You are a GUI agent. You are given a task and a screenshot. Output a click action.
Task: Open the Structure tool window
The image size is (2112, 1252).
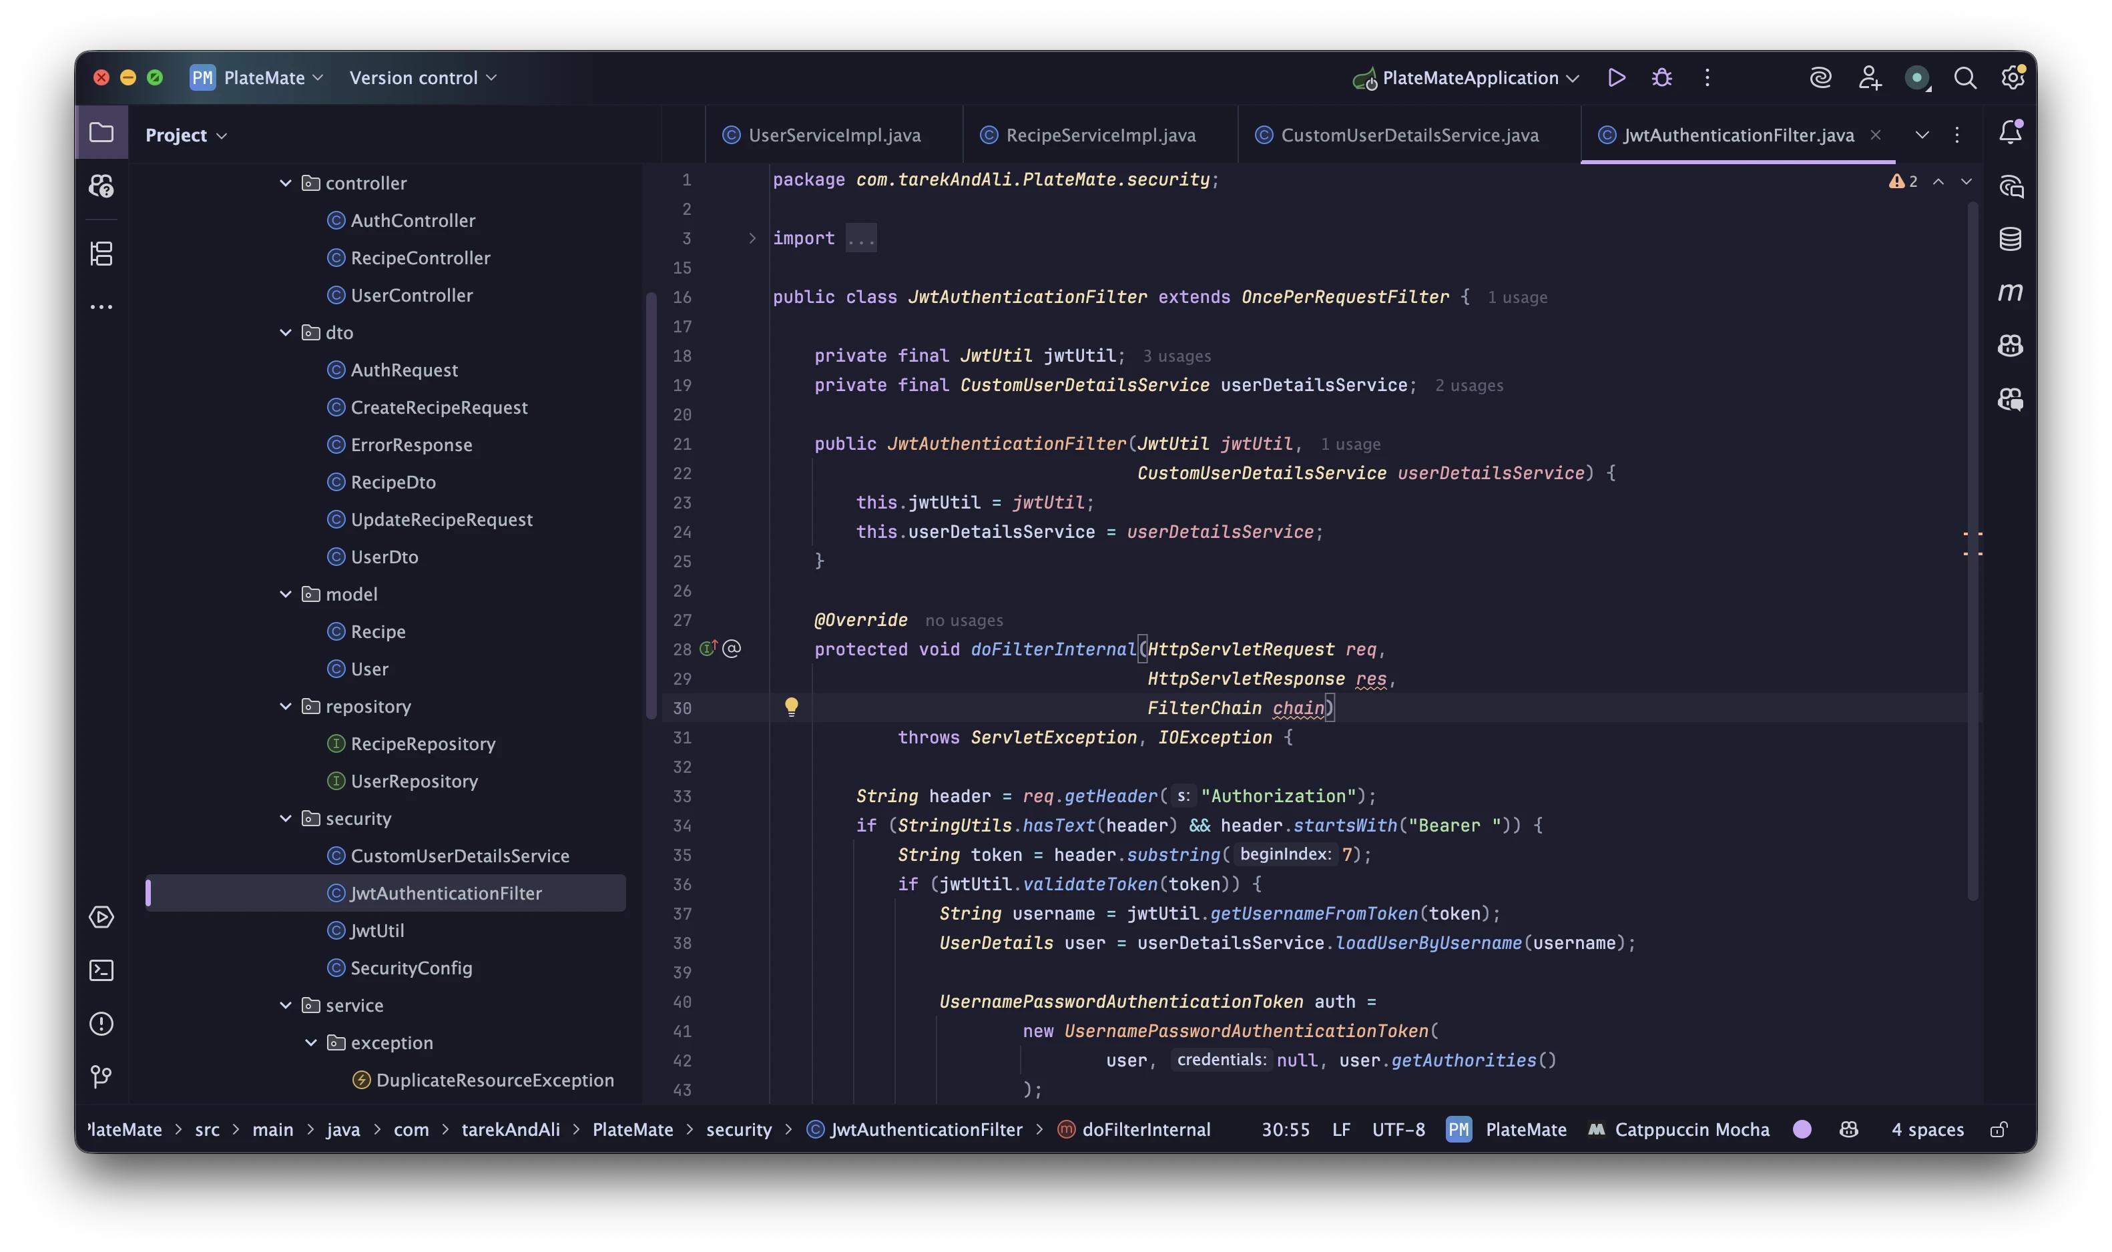click(101, 254)
